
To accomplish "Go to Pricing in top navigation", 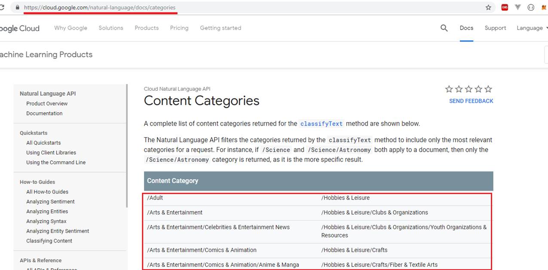I will (179, 28).
